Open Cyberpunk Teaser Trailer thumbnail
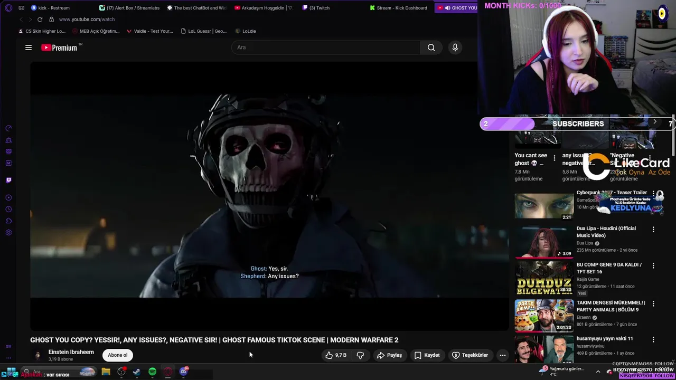 pyautogui.click(x=544, y=206)
